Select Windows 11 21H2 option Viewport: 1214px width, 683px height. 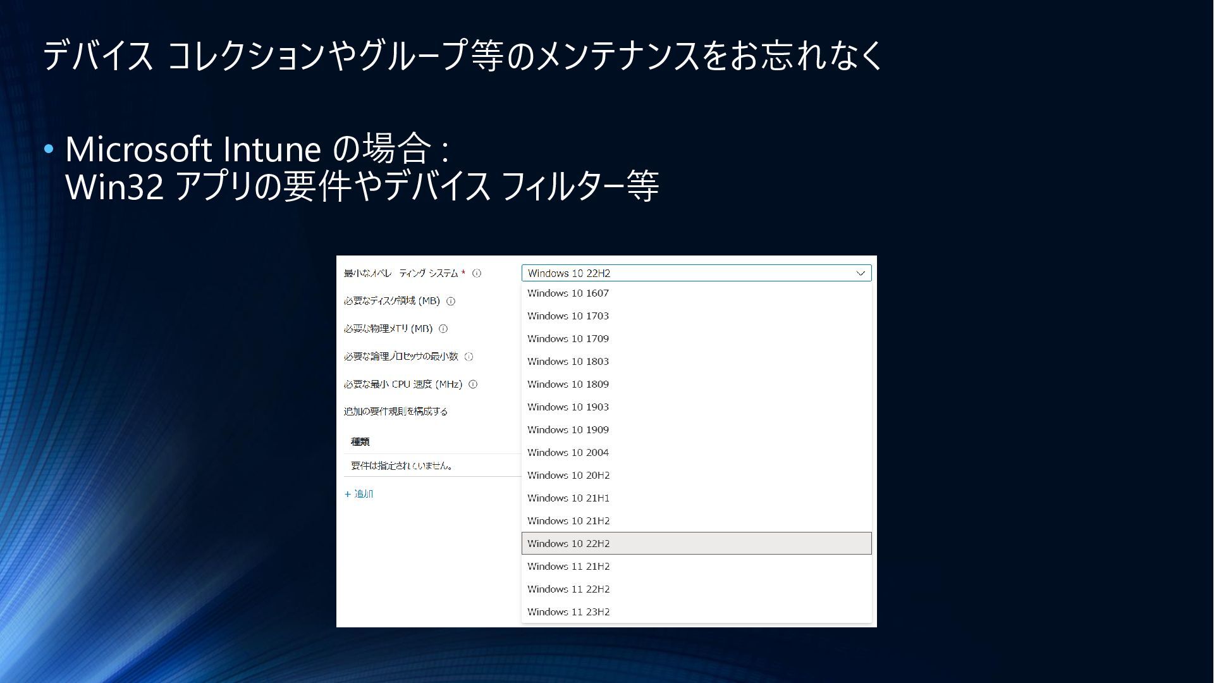[x=696, y=567]
